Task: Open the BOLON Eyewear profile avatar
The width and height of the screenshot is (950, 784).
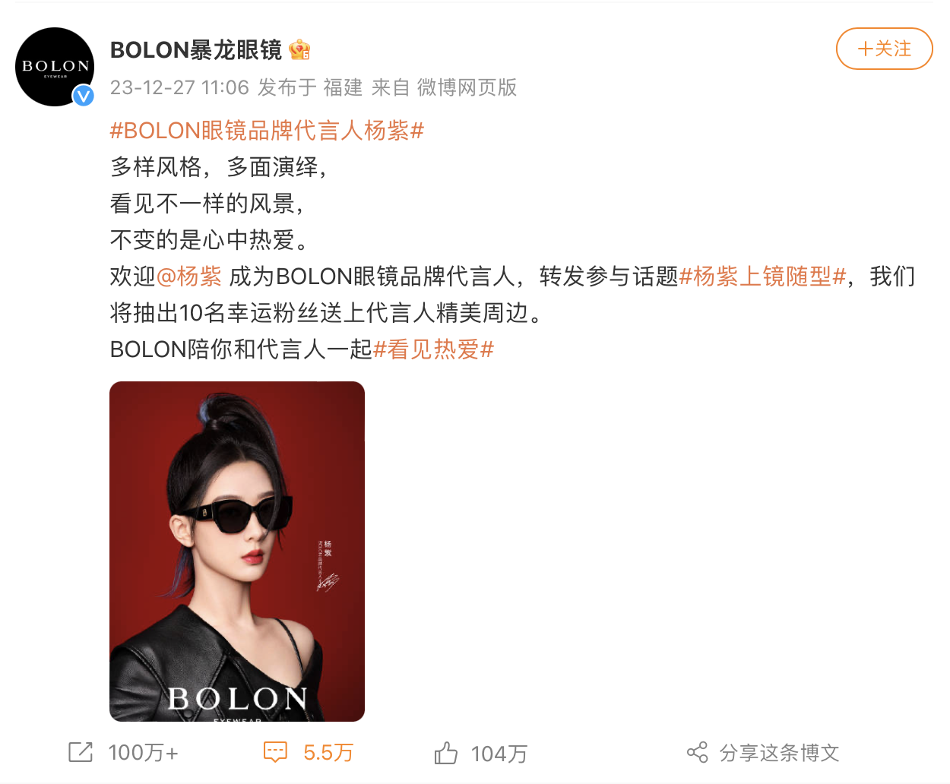Action: click(55, 67)
